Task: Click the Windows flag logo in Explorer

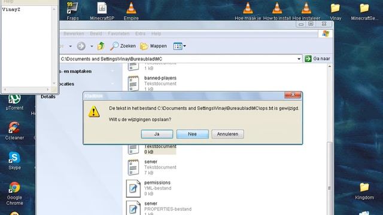Action: (326, 33)
